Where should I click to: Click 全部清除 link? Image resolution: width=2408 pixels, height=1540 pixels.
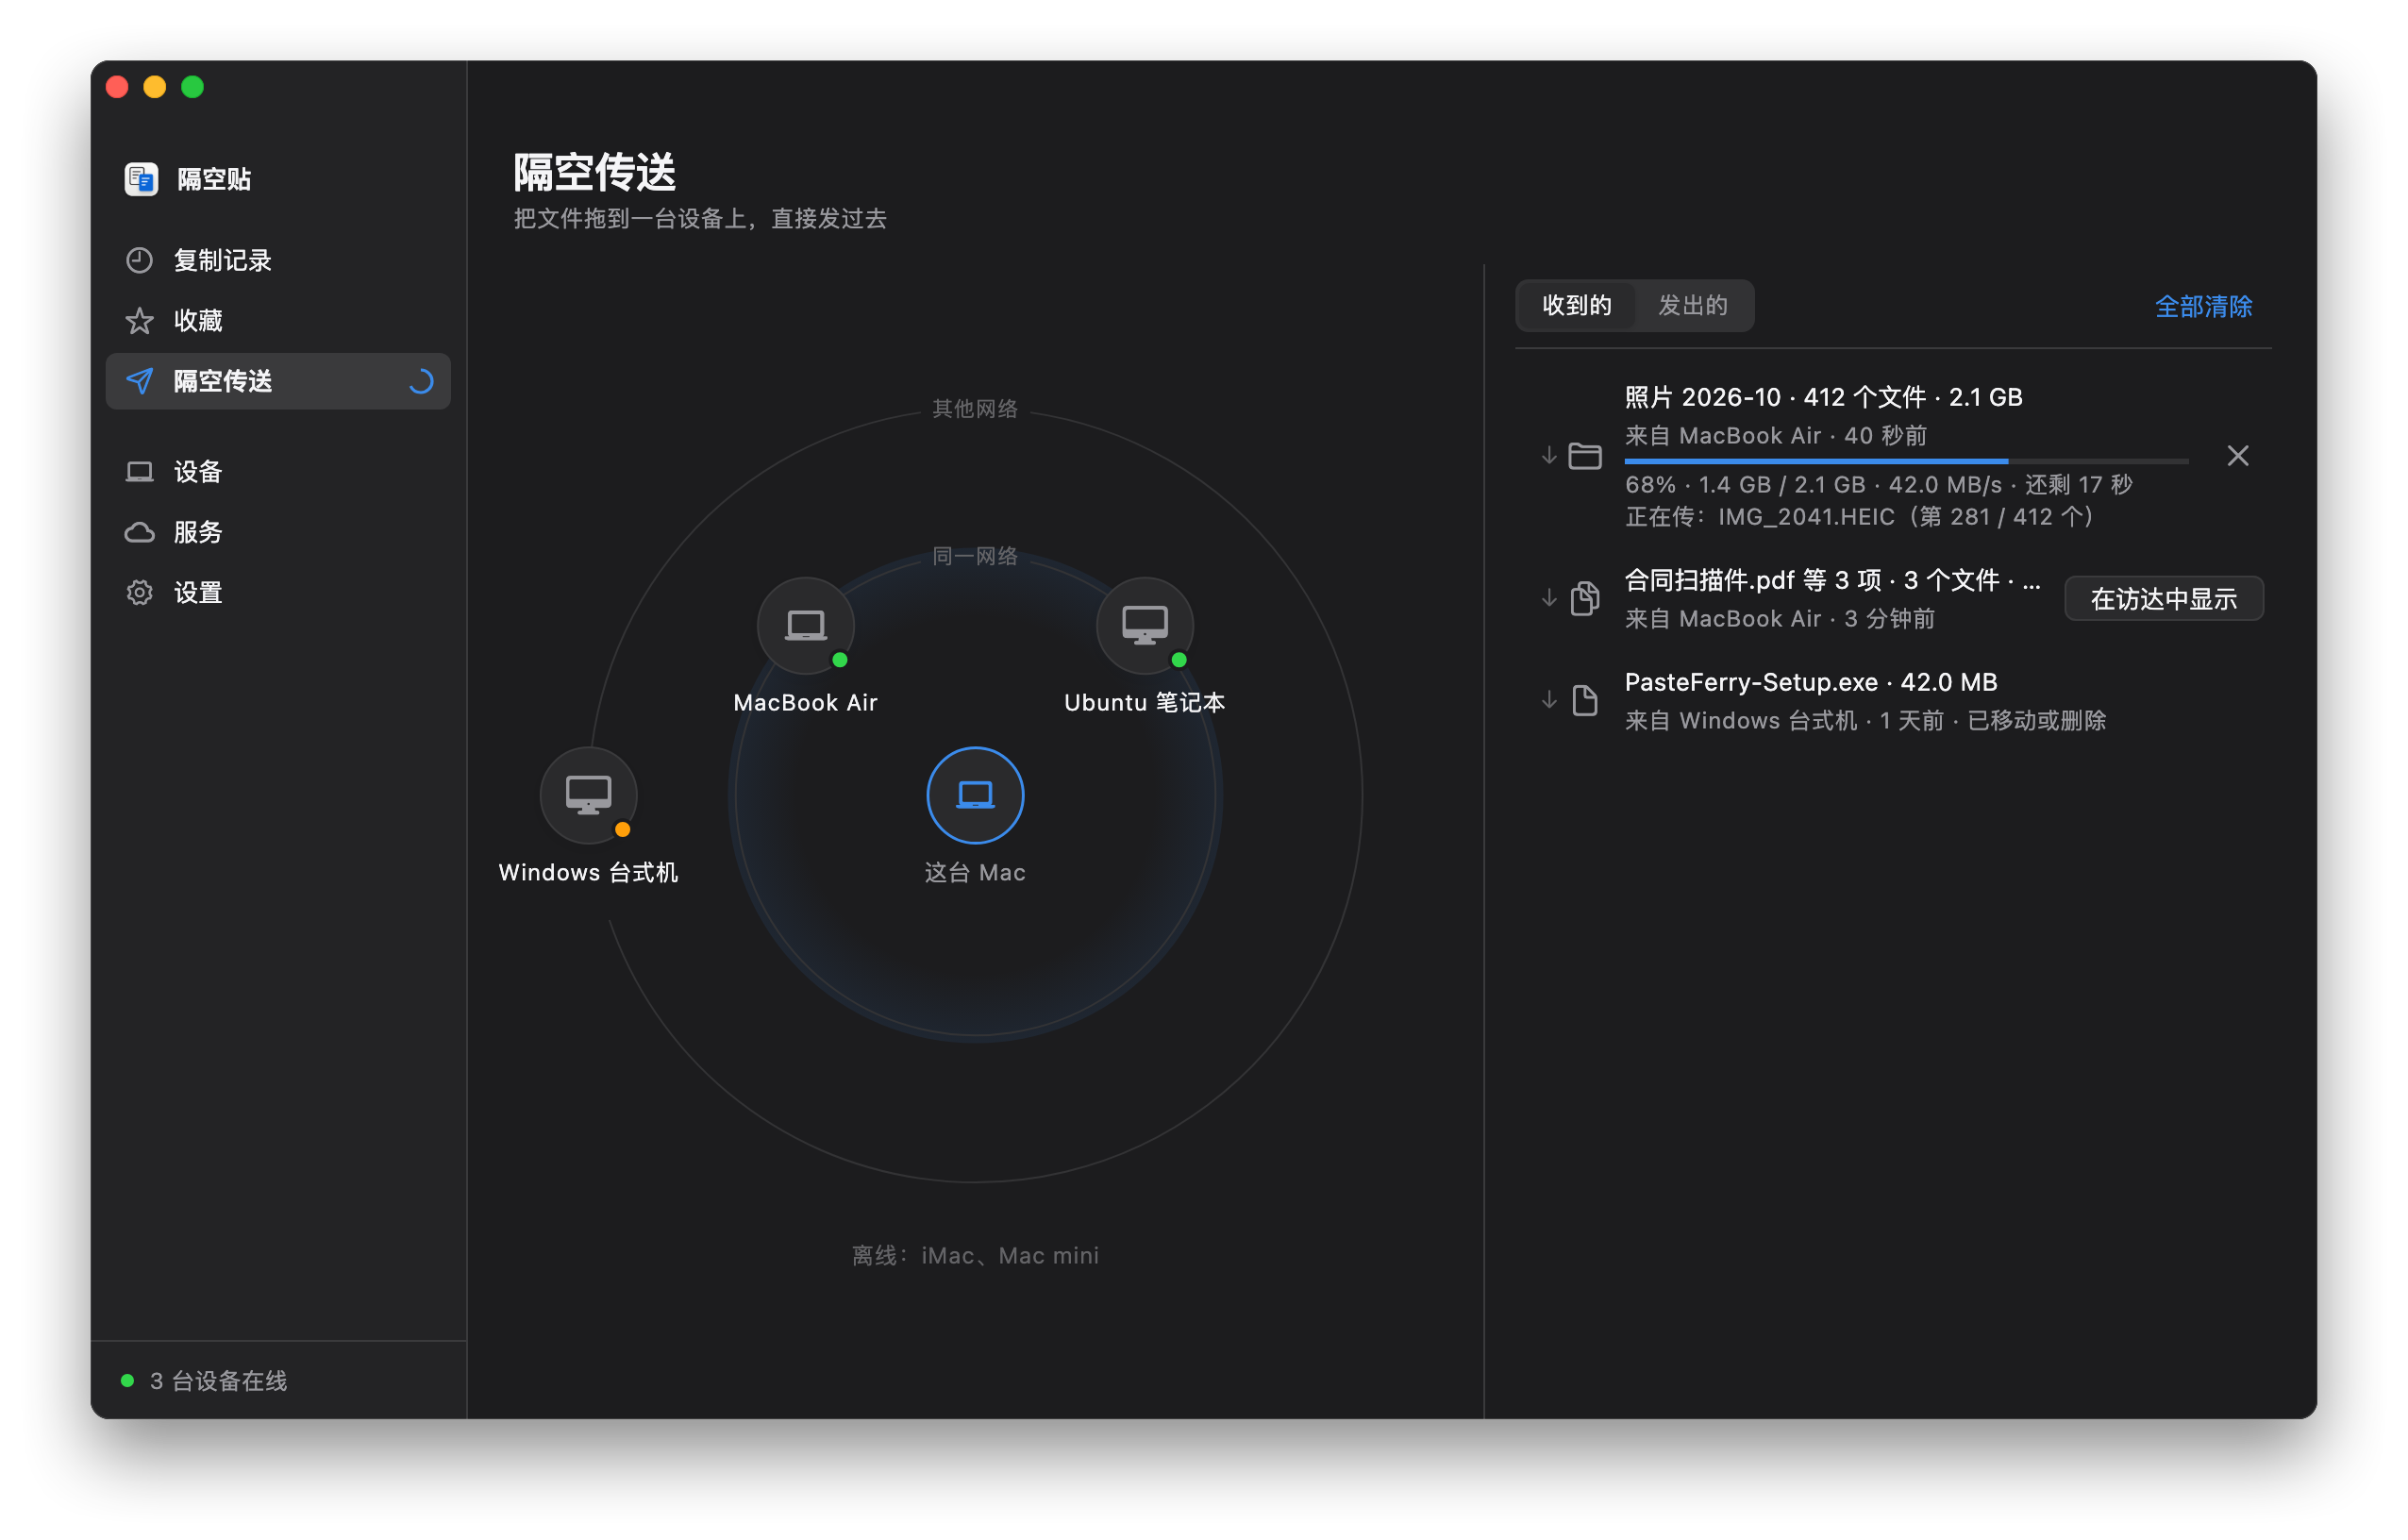[x=2203, y=306]
